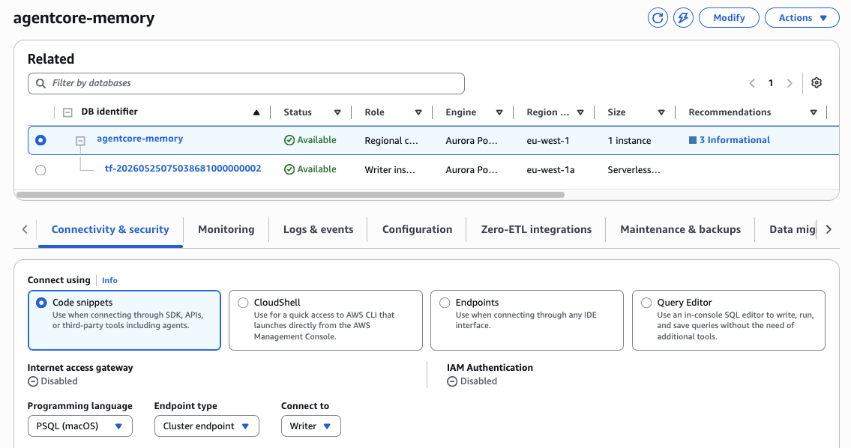Collapse all rows via header minus icon
Image resolution: width=851 pixels, height=448 pixels.
[x=67, y=112]
